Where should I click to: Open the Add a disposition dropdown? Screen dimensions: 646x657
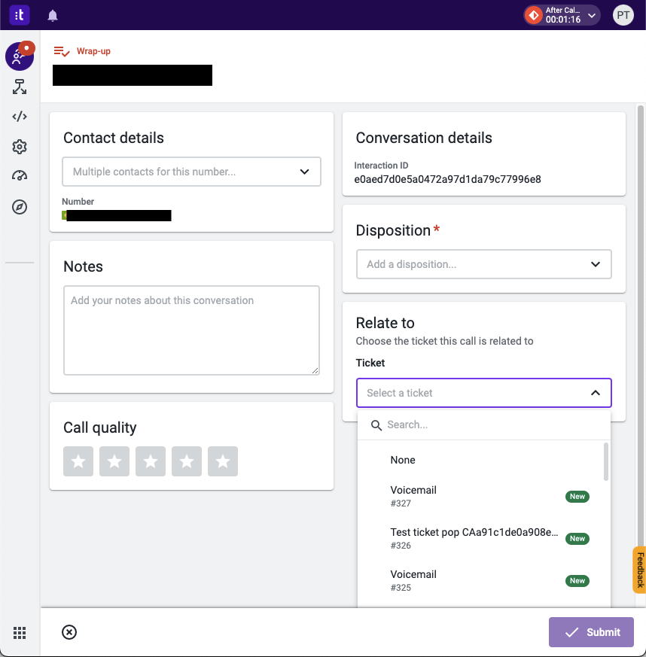point(484,264)
